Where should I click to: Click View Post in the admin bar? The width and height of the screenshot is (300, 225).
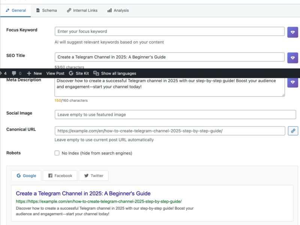(55, 73)
